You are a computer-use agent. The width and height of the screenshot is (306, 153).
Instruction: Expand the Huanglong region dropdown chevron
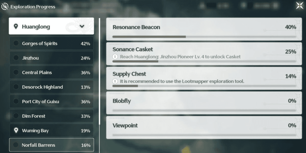82,26
